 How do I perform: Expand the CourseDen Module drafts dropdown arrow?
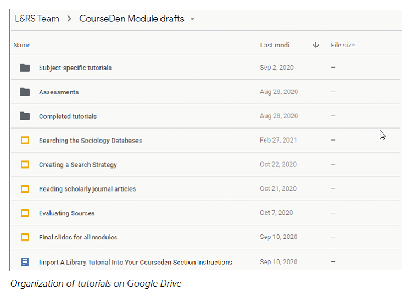point(192,19)
